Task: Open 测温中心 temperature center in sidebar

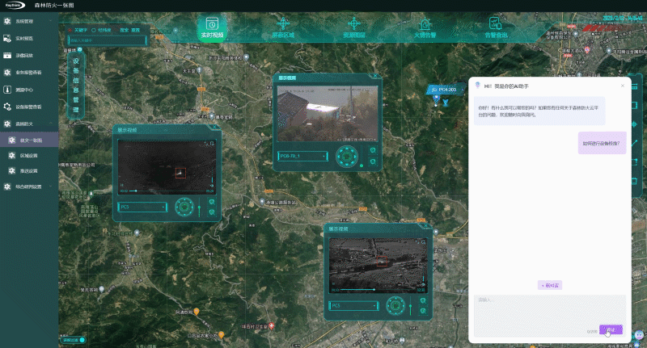Action: tap(27, 90)
